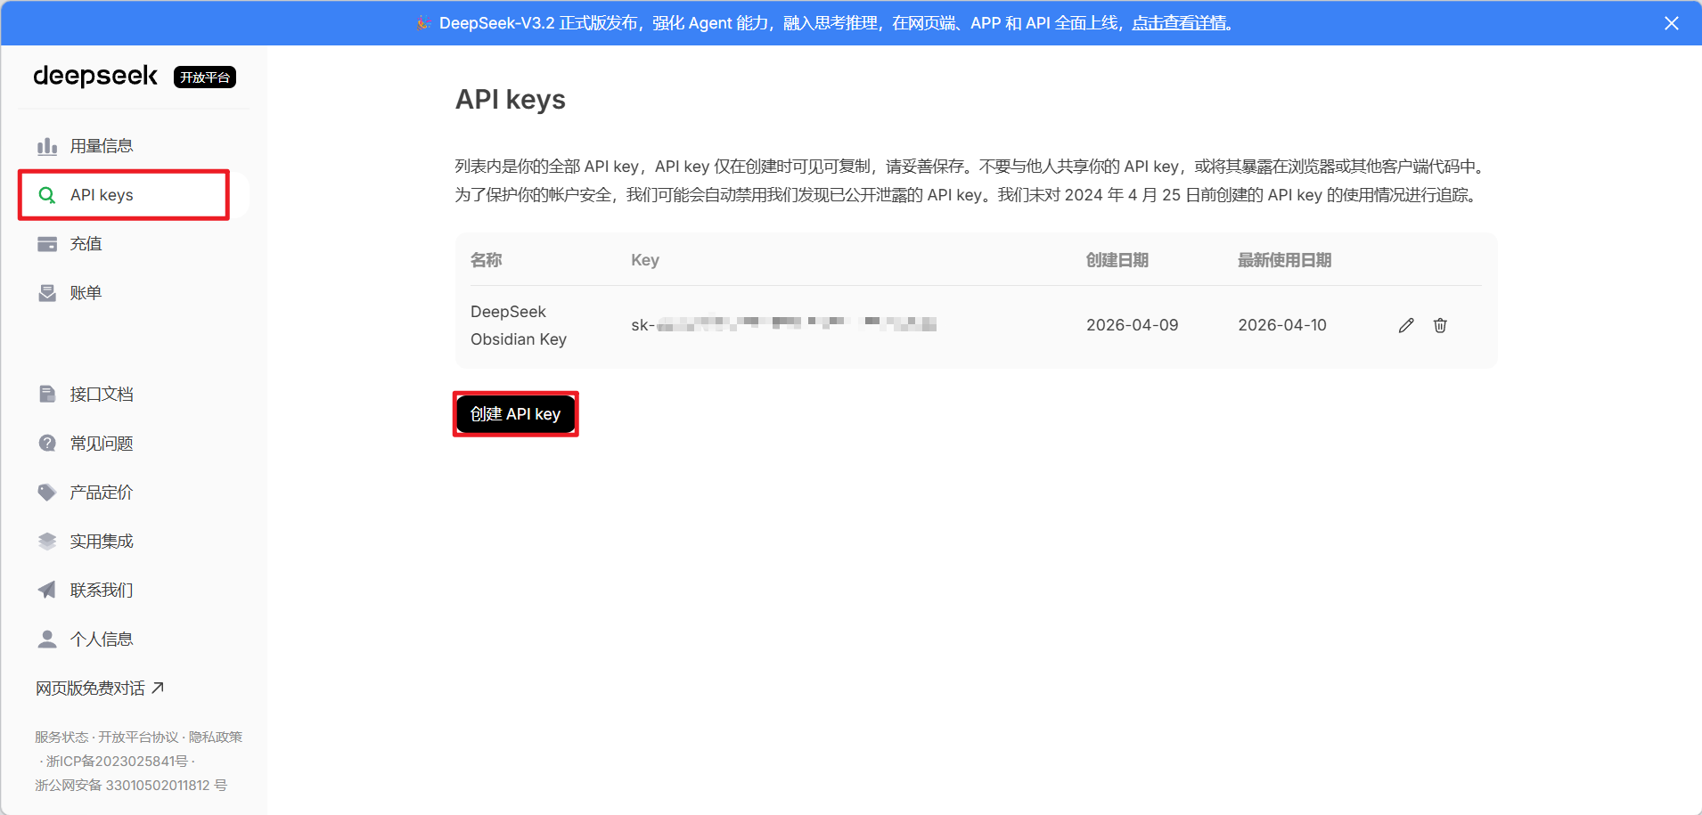Click the party icon in the announcement banner
The height and width of the screenshot is (815, 1702).
423,23
